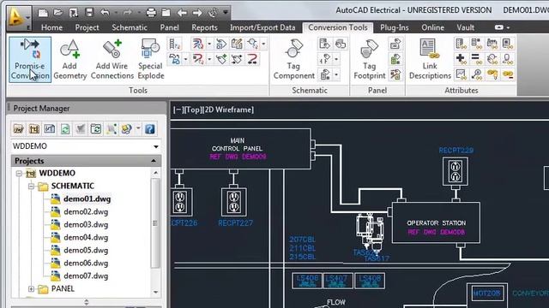Collapse the Projects section header arrow

(x=154, y=161)
